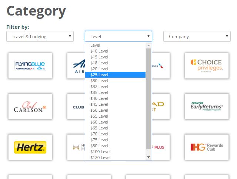
Task: Click the Level dropdown field
Action: pyautogui.click(x=118, y=36)
